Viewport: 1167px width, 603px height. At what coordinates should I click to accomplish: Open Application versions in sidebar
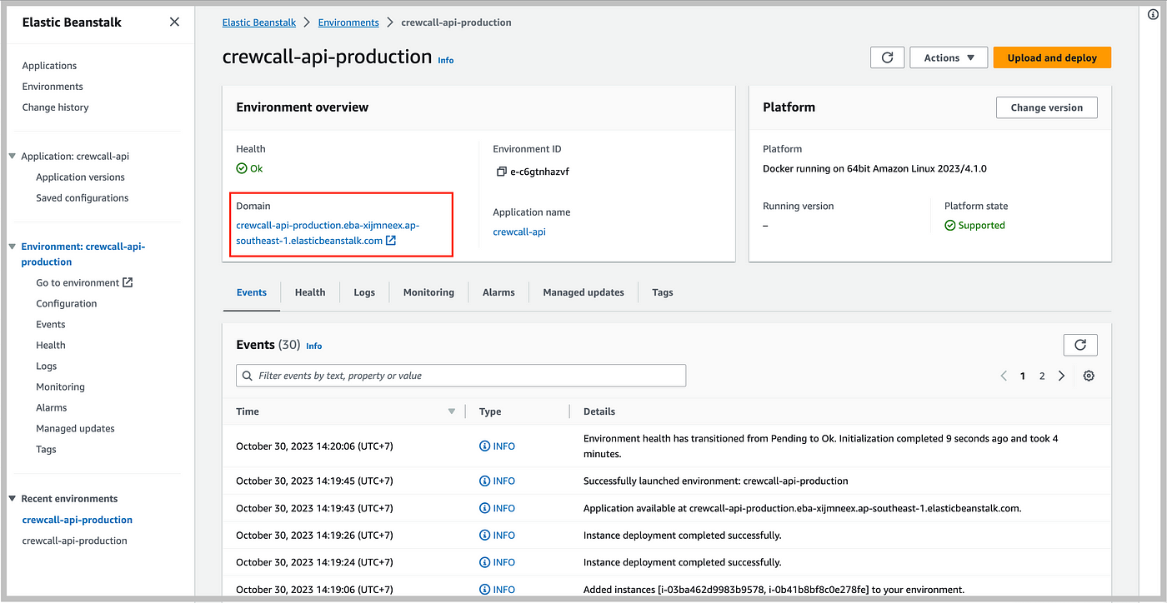coord(80,177)
